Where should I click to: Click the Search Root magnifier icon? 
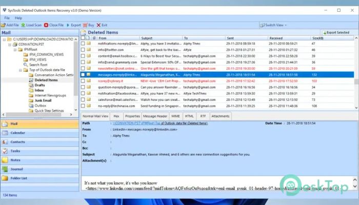[x=26, y=65]
